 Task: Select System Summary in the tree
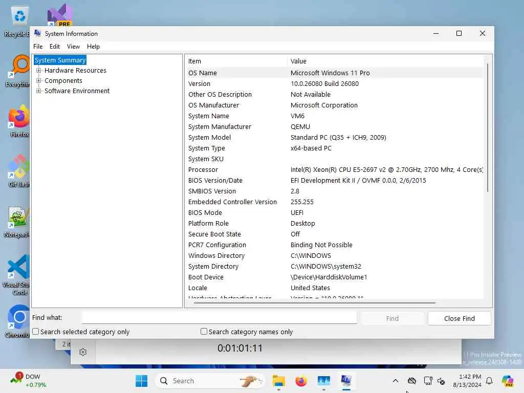(60, 60)
